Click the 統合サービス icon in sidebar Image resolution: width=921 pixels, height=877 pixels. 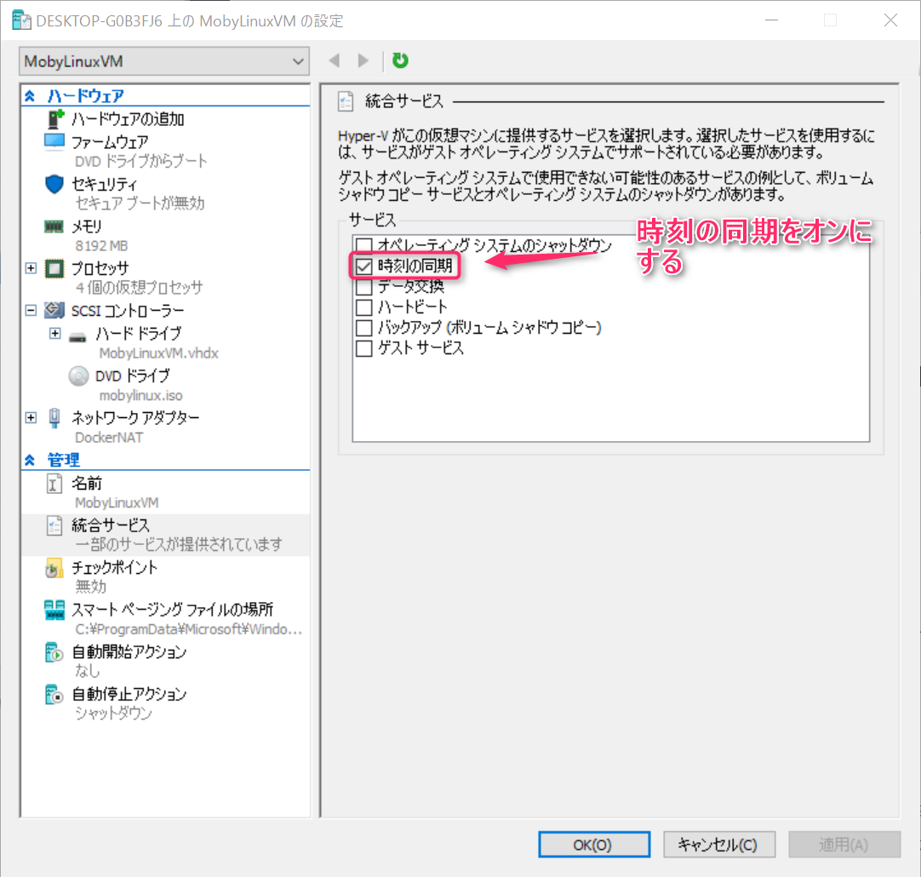[x=54, y=525]
